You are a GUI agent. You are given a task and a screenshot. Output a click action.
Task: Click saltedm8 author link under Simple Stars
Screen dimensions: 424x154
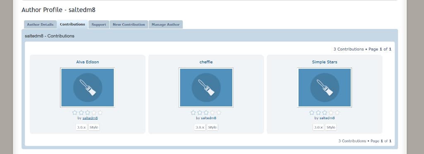tap(327, 118)
